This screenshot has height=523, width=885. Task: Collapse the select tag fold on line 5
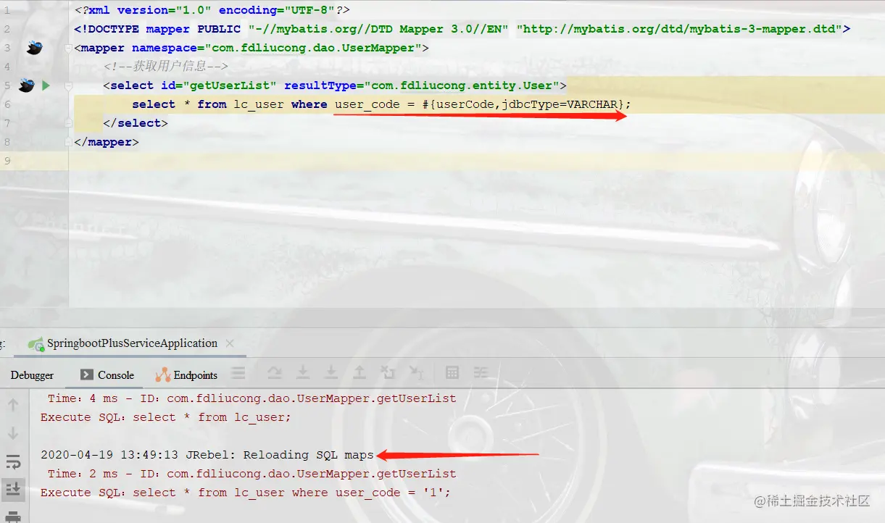(69, 85)
